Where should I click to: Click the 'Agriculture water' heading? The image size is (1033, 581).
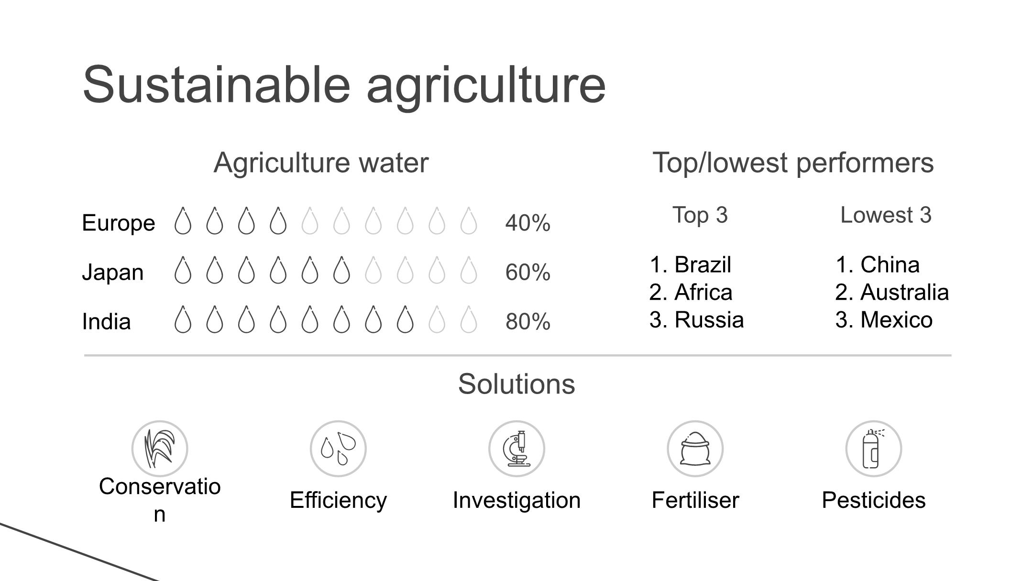coord(321,163)
